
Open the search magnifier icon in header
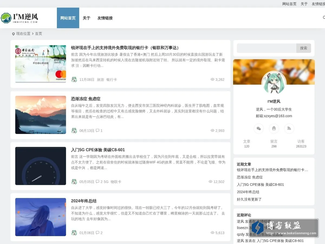(324, 18)
